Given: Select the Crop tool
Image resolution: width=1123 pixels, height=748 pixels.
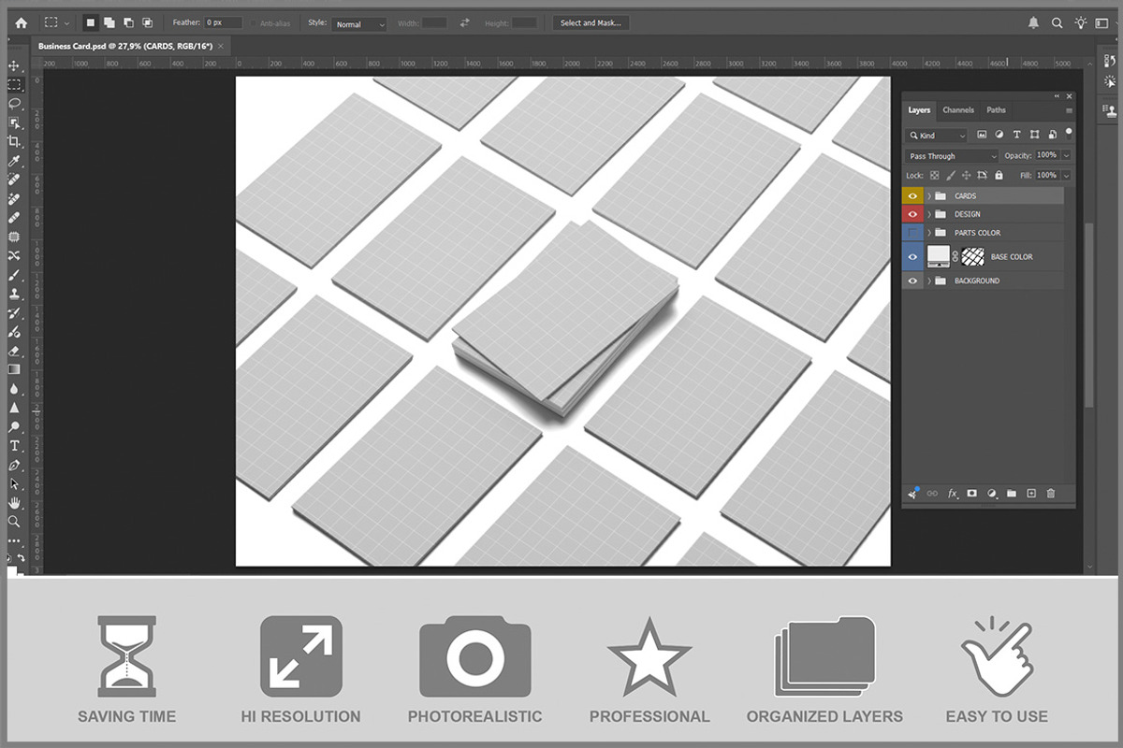Looking at the screenshot, I should 14,141.
